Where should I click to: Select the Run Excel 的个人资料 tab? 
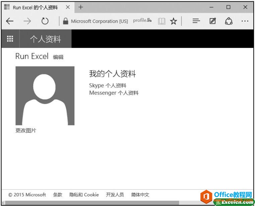click(x=38, y=7)
